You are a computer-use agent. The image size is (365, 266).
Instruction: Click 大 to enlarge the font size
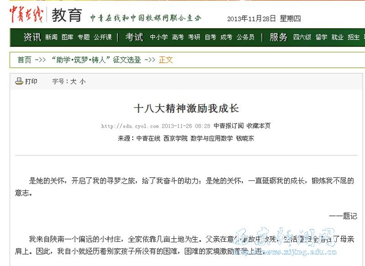(72, 81)
